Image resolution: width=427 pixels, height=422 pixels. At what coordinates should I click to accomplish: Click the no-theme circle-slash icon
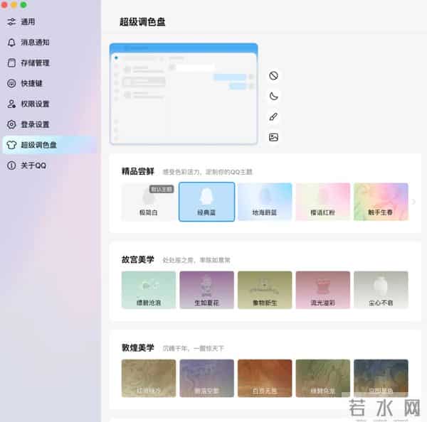click(273, 75)
